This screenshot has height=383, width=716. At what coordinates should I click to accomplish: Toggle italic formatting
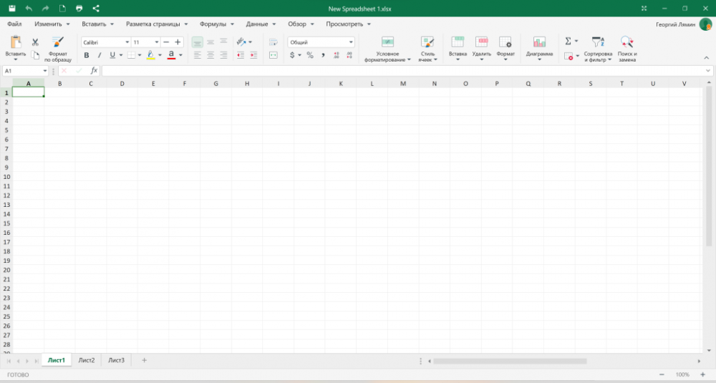tap(99, 55)
